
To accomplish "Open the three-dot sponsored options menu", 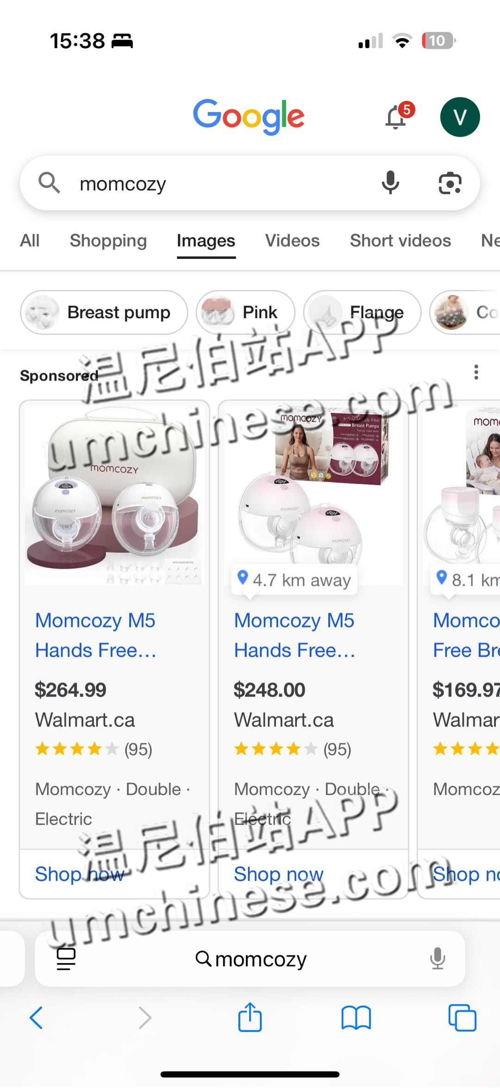I will 476,372.
